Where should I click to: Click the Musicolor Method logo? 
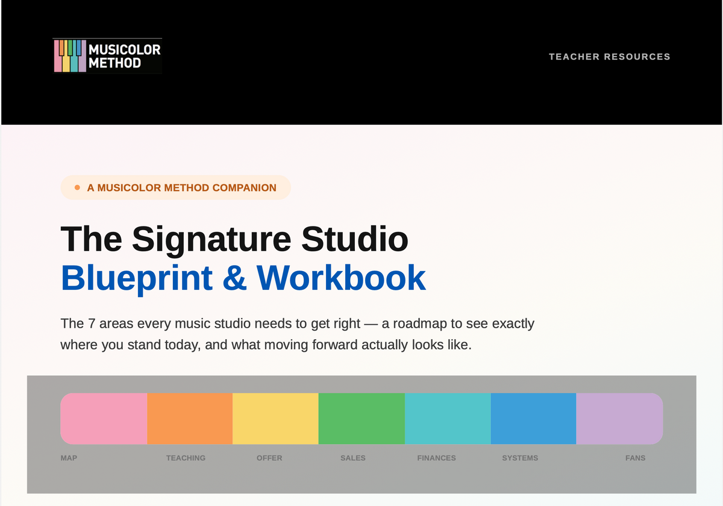coord(108,56)
